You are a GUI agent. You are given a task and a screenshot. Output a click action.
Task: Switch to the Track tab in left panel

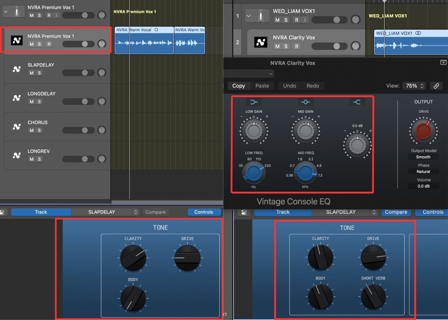click(x=41, y=212)
